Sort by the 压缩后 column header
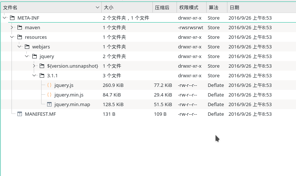This screenshot has width=296, height=176. click(165, 7)
